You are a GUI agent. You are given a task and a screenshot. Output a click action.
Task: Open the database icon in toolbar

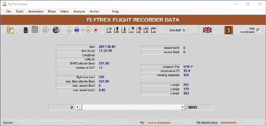26,30
